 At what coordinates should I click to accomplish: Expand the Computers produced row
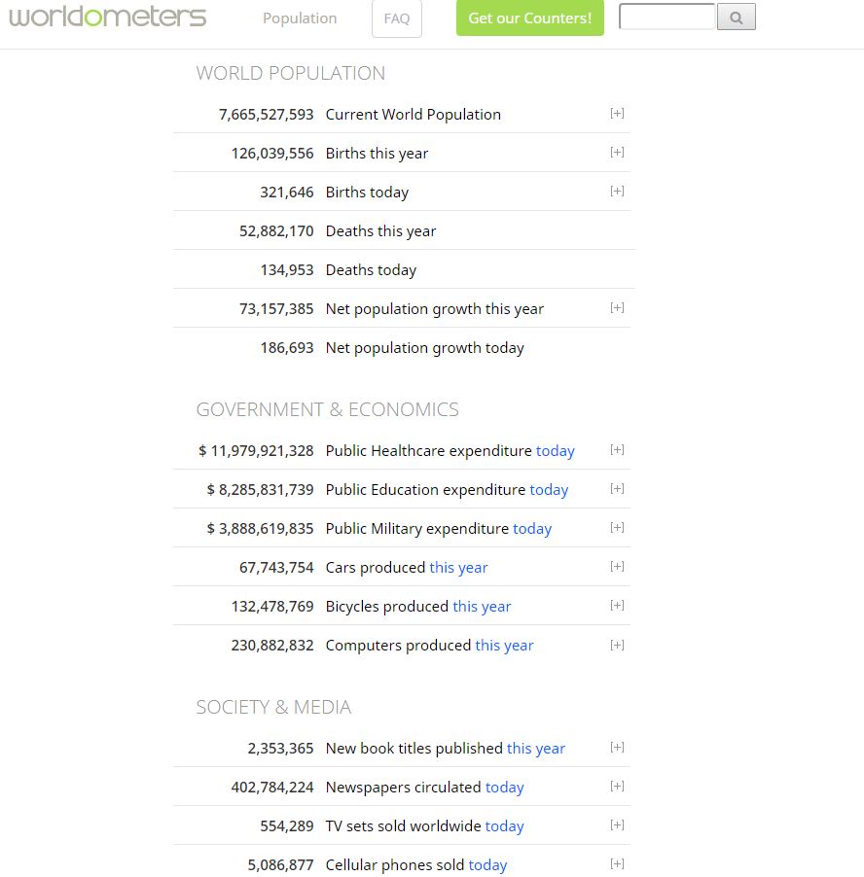tap(617, 645)
